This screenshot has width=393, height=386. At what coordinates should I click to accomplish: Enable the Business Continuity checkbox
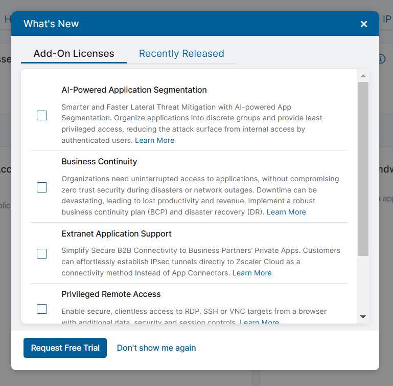click(42, 187)
